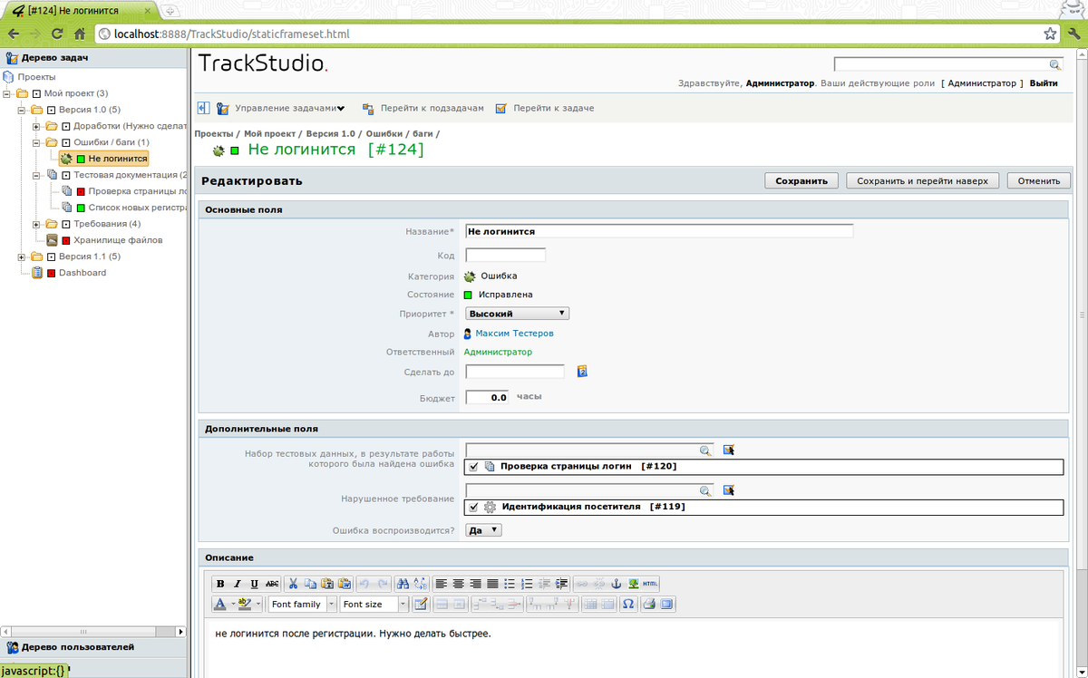The width and height of the screenshot is (1088, 678).
Task: Open 'Дерево пользователей' panel
Action: (x=78, y=647)
